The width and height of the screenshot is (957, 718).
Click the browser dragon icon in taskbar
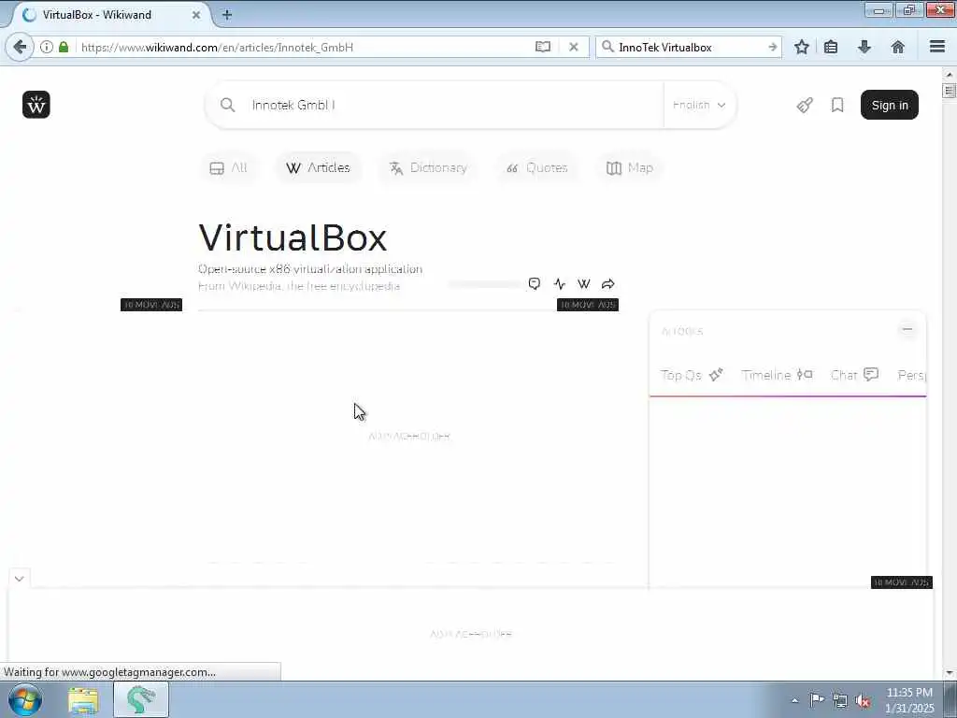[x=141, y=700]
